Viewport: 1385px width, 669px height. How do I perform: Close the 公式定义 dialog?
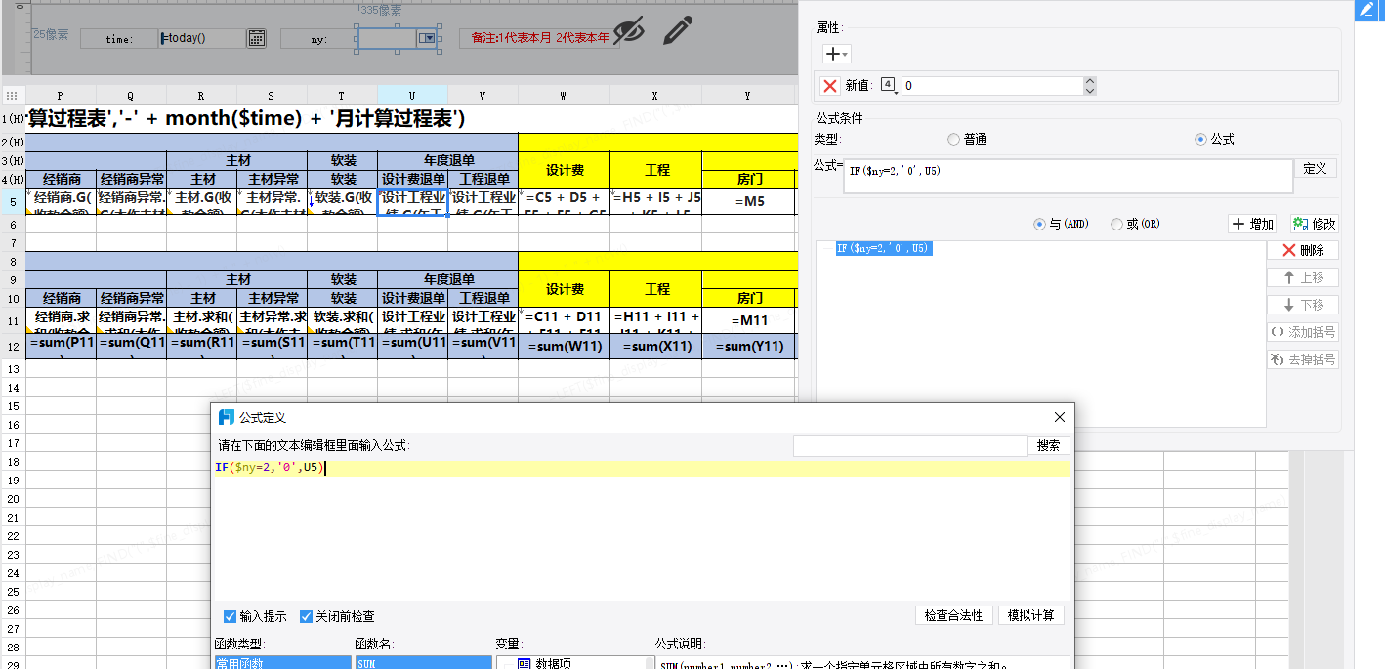1060,417
